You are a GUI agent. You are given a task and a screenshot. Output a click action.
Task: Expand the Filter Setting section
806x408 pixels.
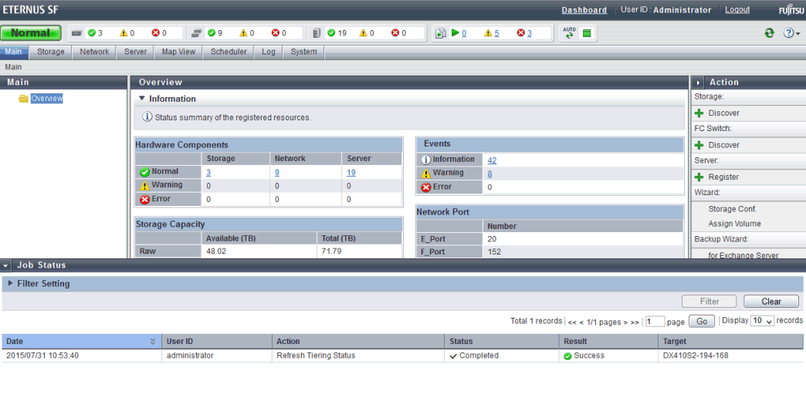pyautogui.click(x=10, y=283)
